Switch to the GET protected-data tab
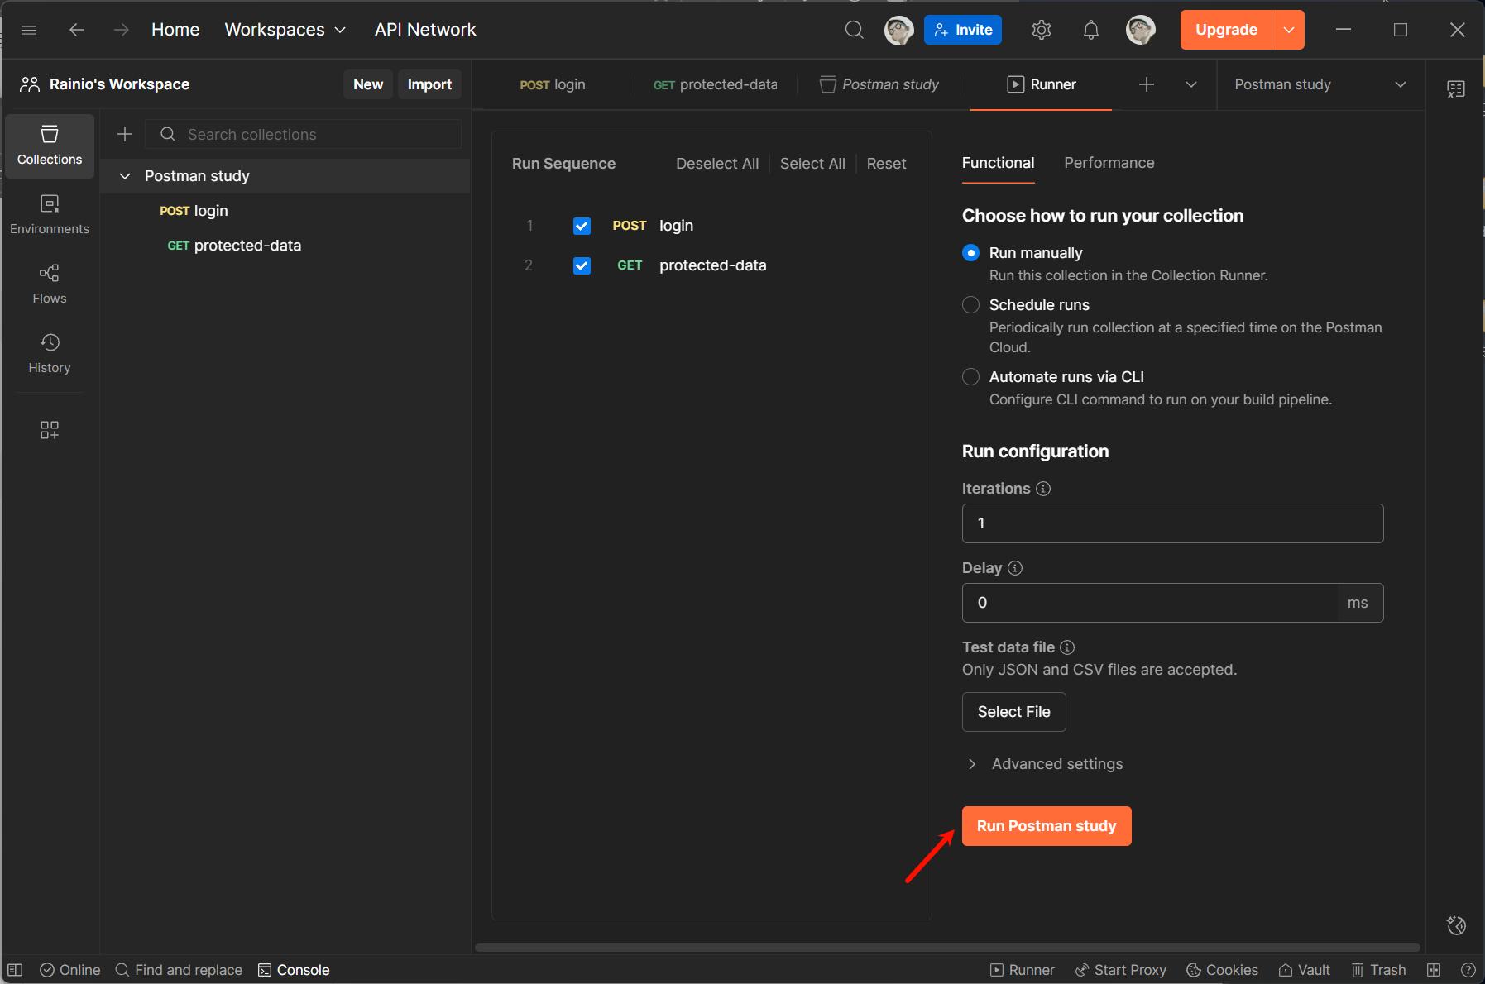The height and width of the screenshot is (984, 1485). [x=716, y=84]
